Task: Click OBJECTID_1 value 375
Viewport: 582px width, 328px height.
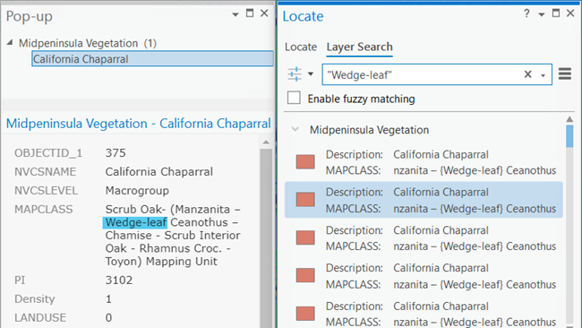Action: coord(116,153)
